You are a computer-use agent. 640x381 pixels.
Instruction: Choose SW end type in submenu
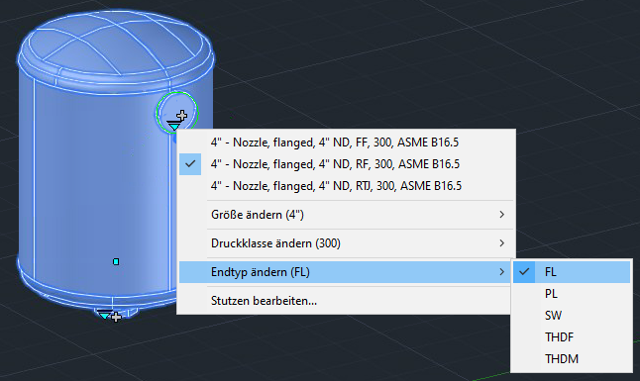572,316
